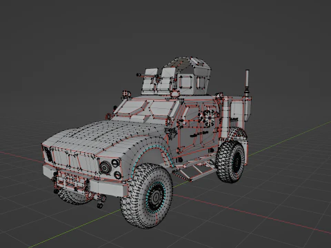Click the tall antenna at the vehicle's rear
The width and height of the screenshot is (331, 248).
[248, 83]
